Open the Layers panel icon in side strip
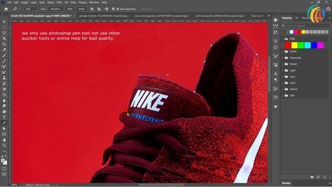The image size is (332, 187). click(275, 20)
